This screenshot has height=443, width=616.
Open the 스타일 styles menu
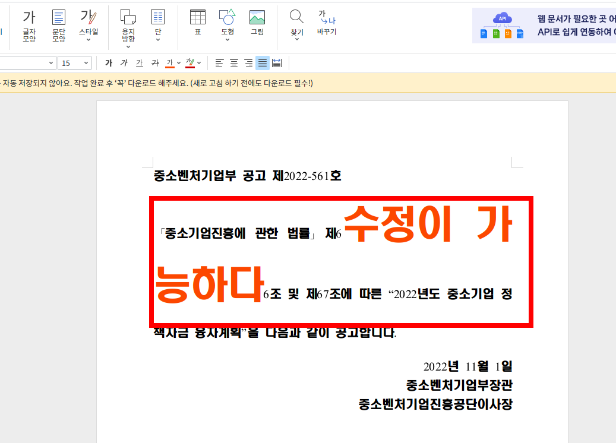[x=90, y=24]
